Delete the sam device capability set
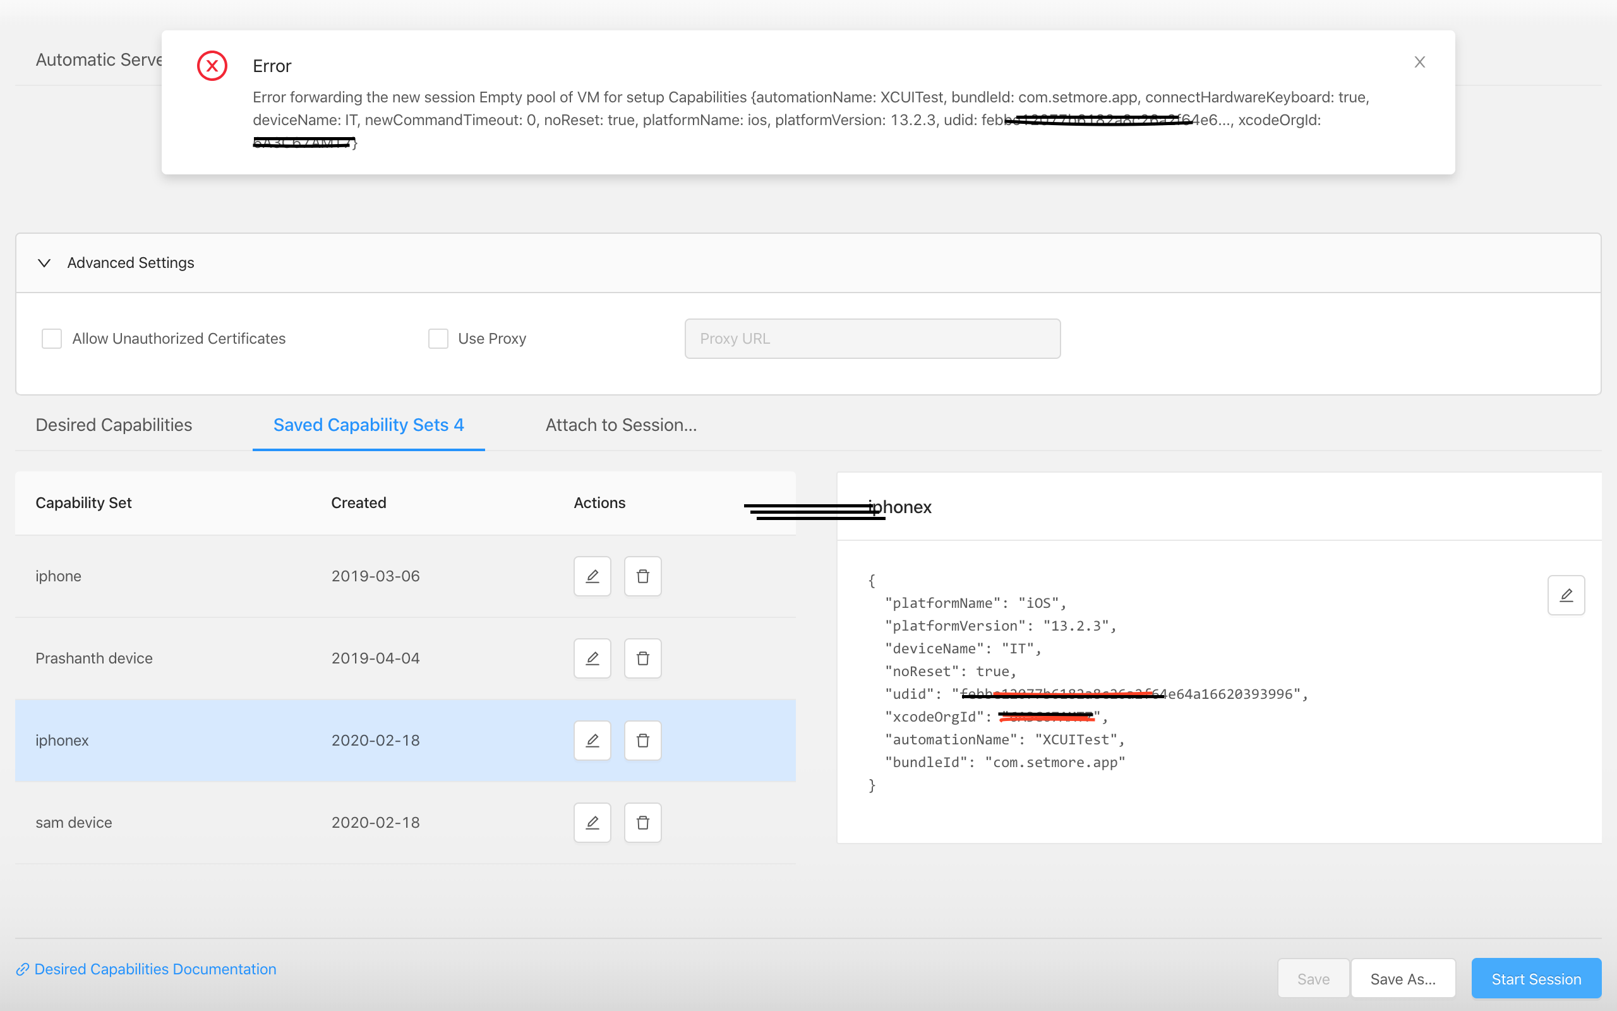 point(642,823)
